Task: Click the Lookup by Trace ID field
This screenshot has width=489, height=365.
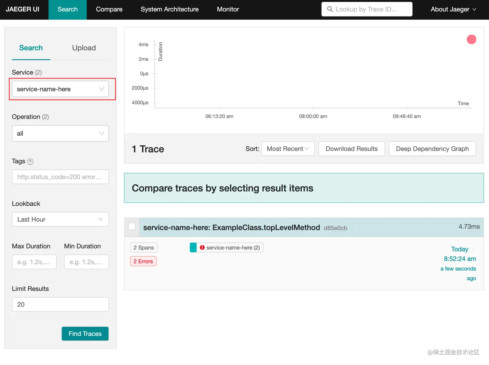Action: (367, 9)
